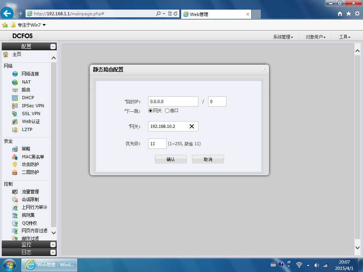Refresh the page in the address bar

[x=175, y=14]
